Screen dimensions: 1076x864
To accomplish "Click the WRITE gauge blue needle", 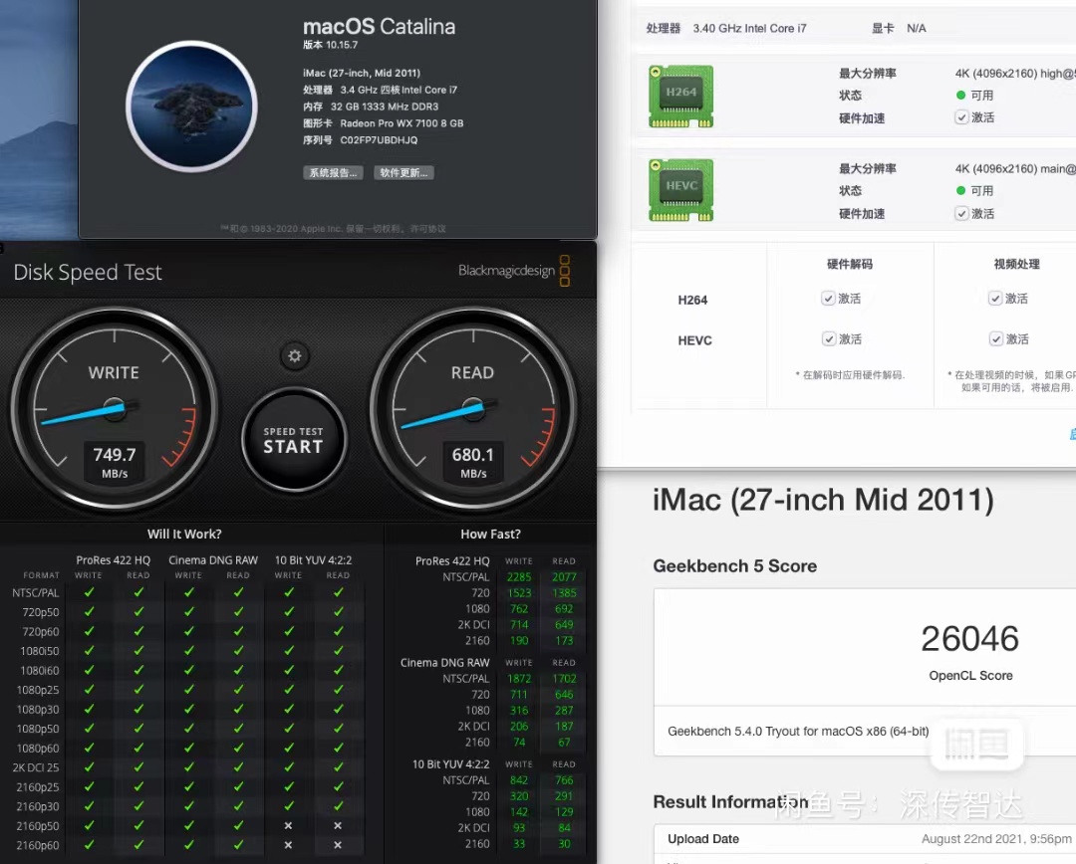I will point(83,414).
